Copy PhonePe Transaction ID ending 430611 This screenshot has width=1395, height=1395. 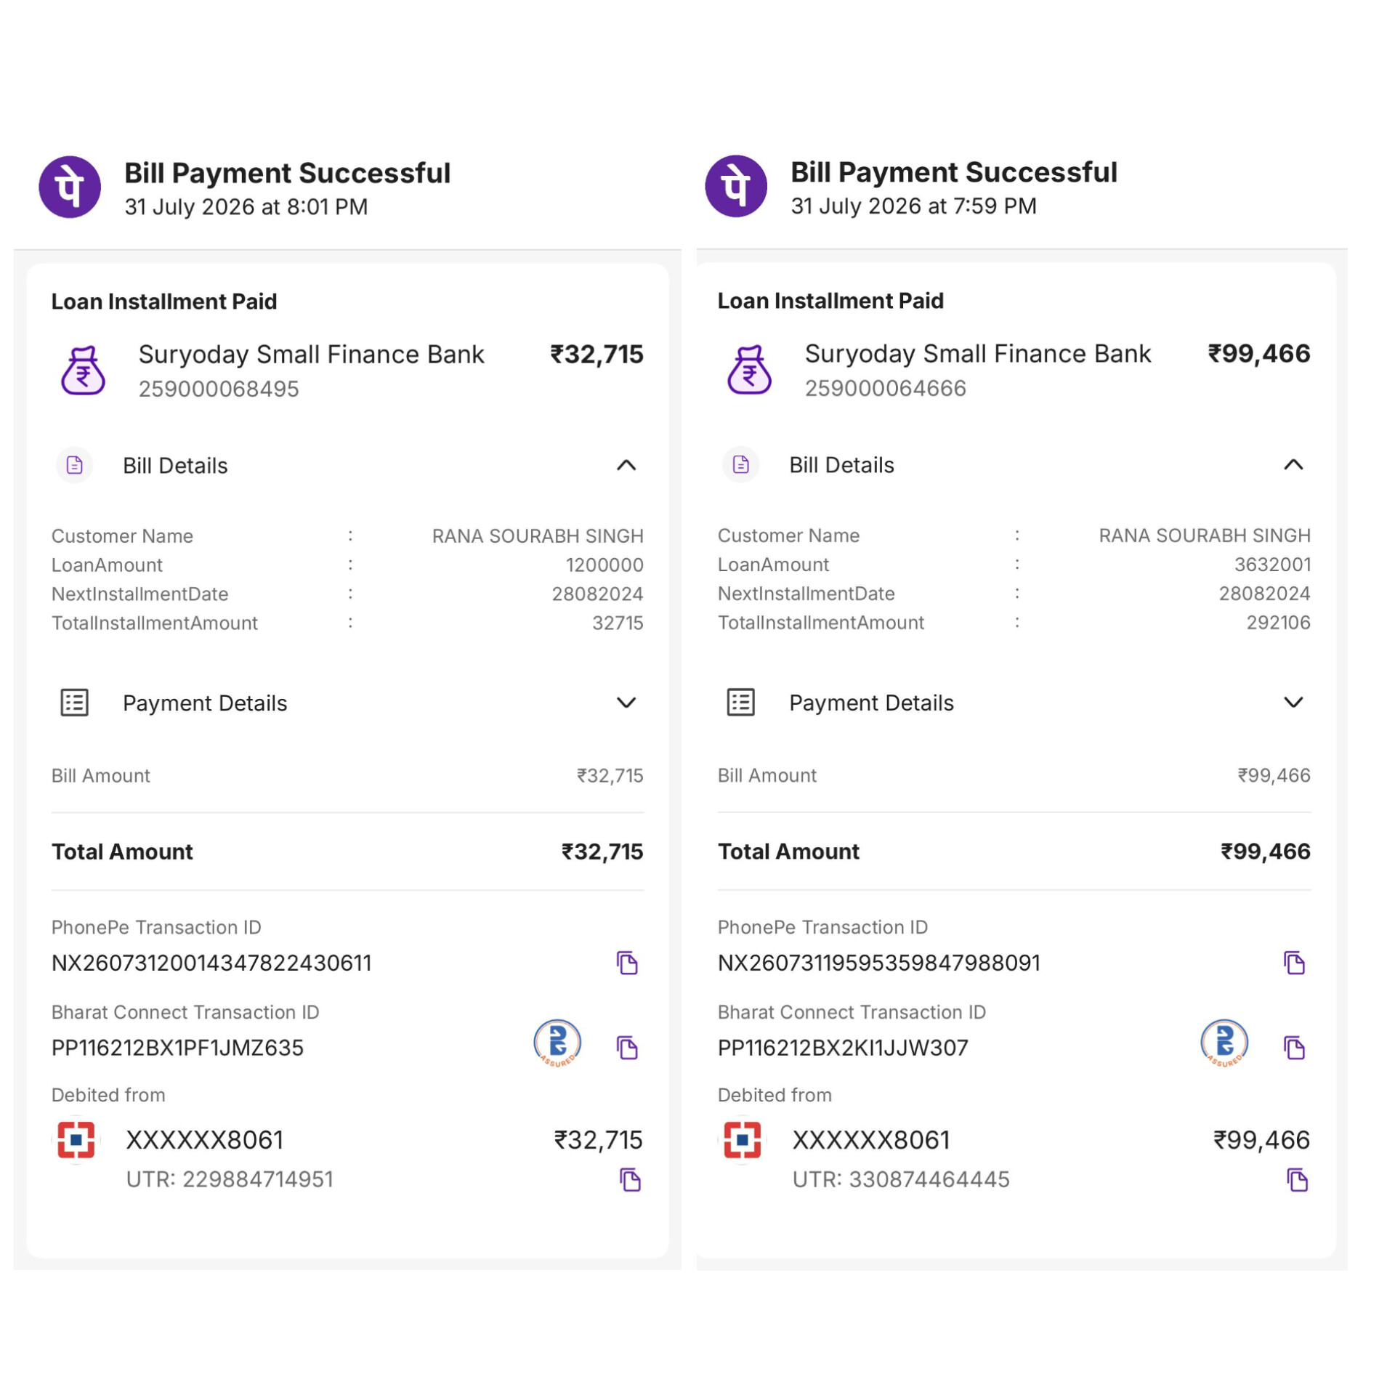pos(627,963)
